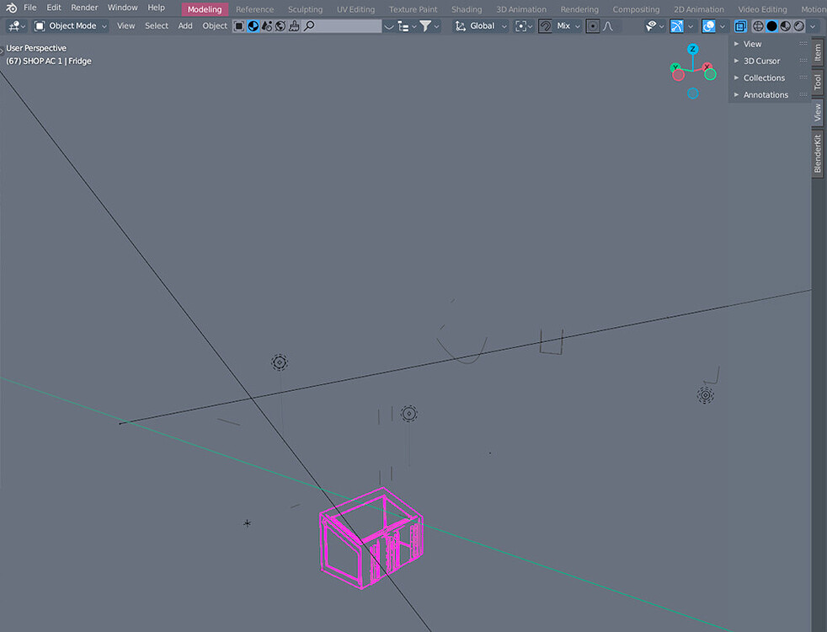Expand the sidebar View panel
827x632 pixels.
770,44
